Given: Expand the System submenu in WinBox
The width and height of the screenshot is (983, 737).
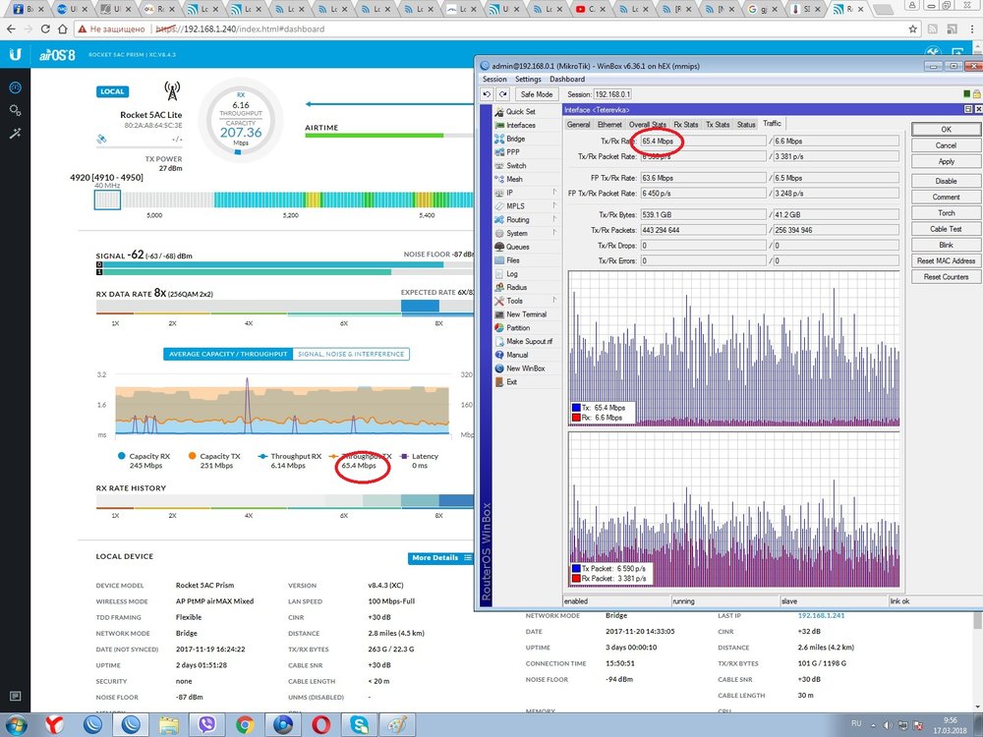Looking at the screenshot, I should point(517,233).
